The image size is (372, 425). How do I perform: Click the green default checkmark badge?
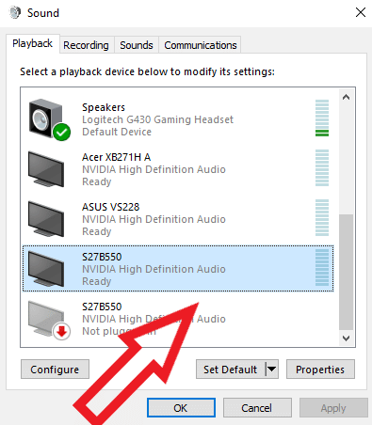tap(61, 133)
